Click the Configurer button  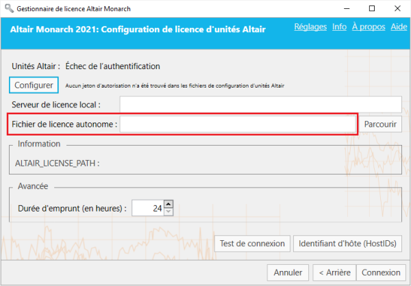(34, 86)
